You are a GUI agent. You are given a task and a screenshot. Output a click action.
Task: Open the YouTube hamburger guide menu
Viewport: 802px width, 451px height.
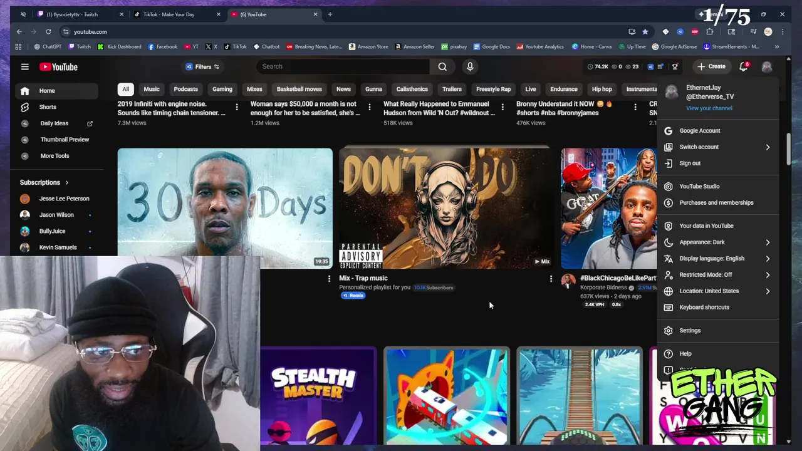(x=24, y=66)
